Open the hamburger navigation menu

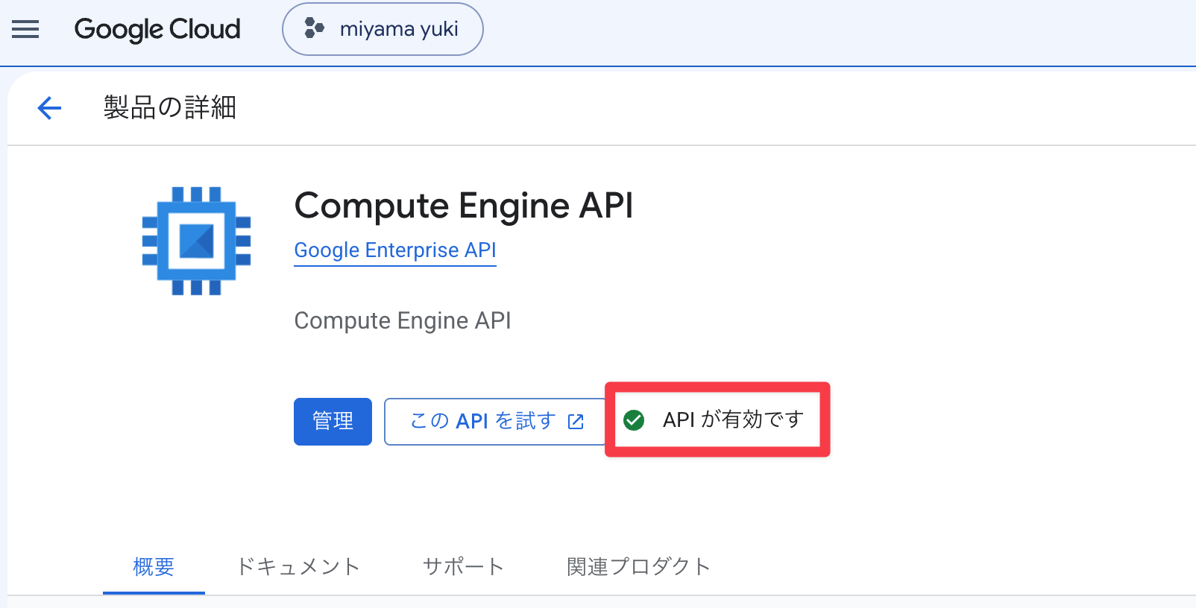point(25,30)
